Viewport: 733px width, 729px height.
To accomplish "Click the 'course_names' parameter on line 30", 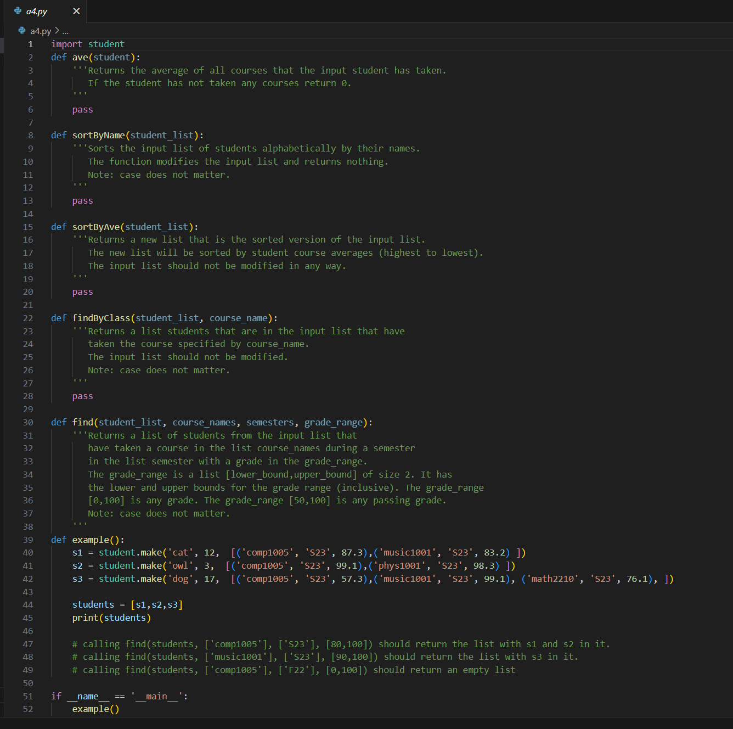I will (x=204, y=422).
